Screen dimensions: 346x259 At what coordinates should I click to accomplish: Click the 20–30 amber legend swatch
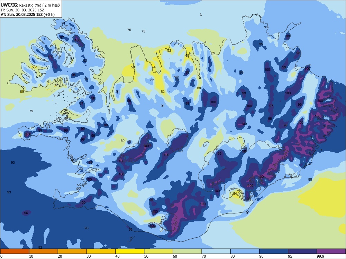pyautogui.click(x=72, y=251)
